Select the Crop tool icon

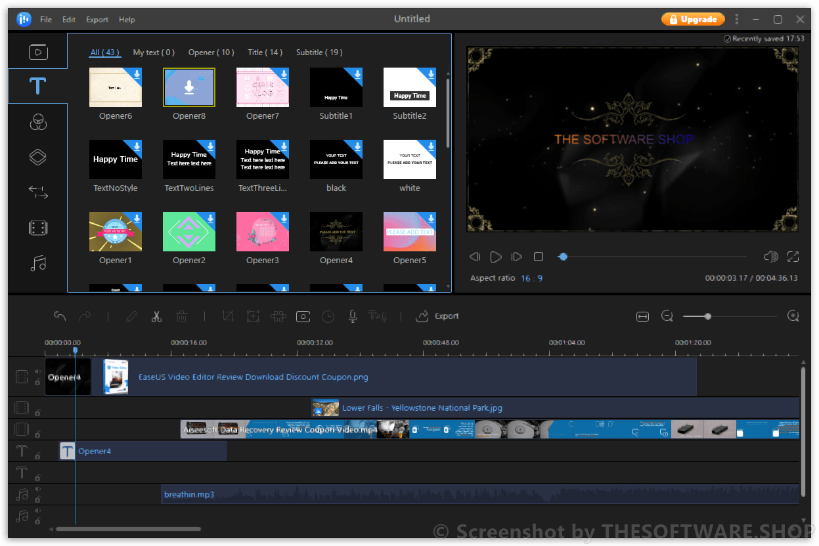[x=228, y=316]
